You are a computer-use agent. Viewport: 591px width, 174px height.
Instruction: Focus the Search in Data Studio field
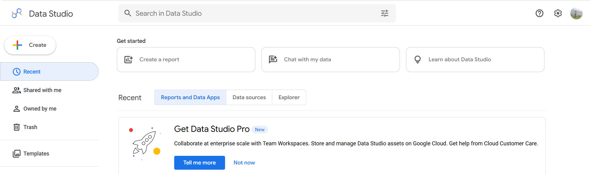tap(257, 13)
